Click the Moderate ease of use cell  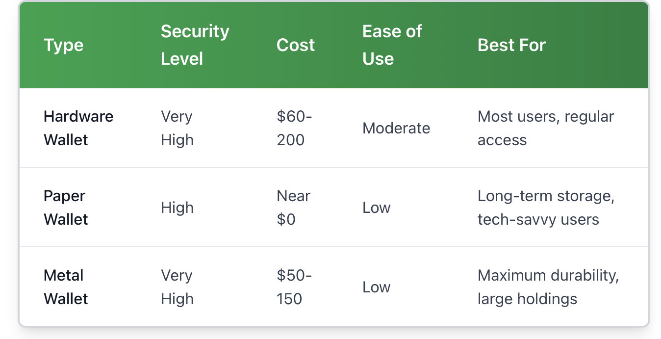coord(396,128)
